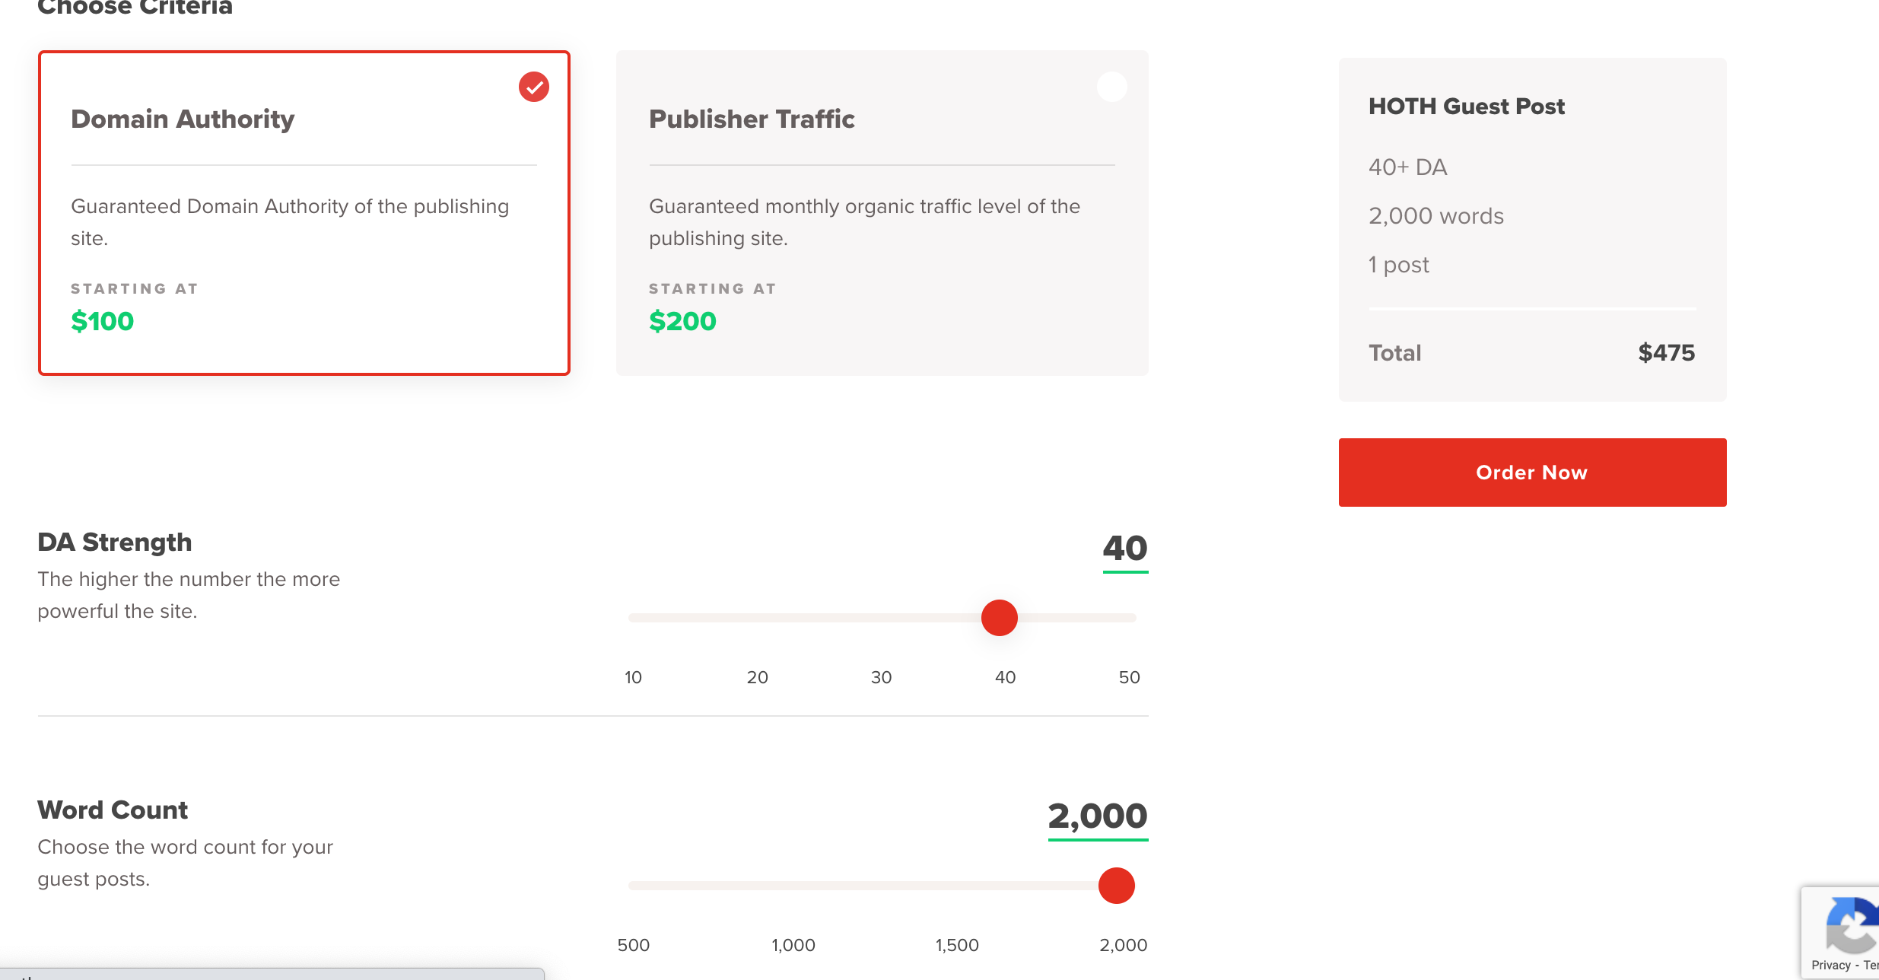Screen dimensions: 1879x980
Task: Set DA Strength to the 10 tick label
Action: pyautogui.click(x=633, y=677)
